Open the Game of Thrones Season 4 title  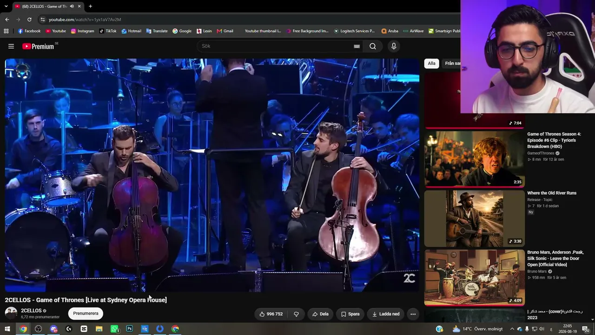point(554,140)
